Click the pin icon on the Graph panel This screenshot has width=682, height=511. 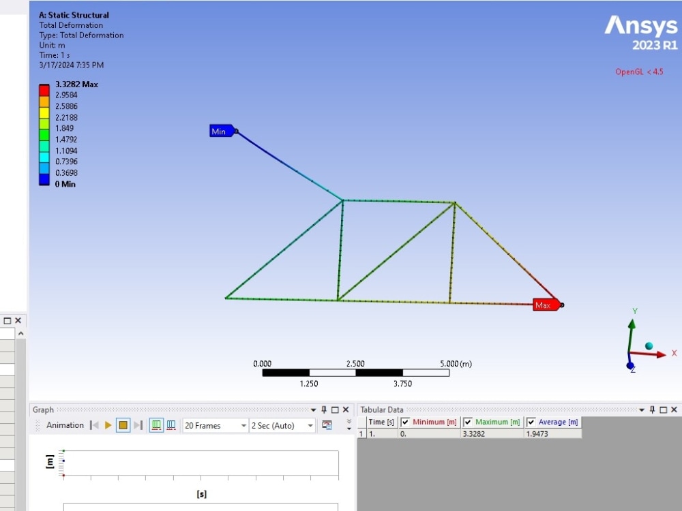325,409
